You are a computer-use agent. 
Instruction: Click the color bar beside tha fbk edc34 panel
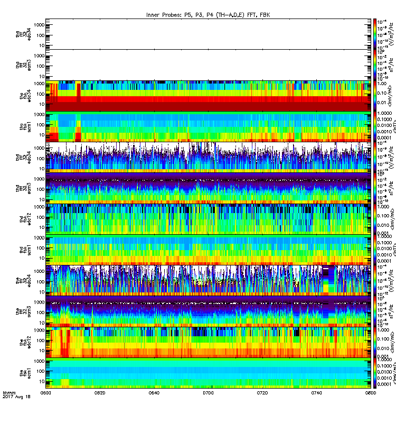point(375,96)
